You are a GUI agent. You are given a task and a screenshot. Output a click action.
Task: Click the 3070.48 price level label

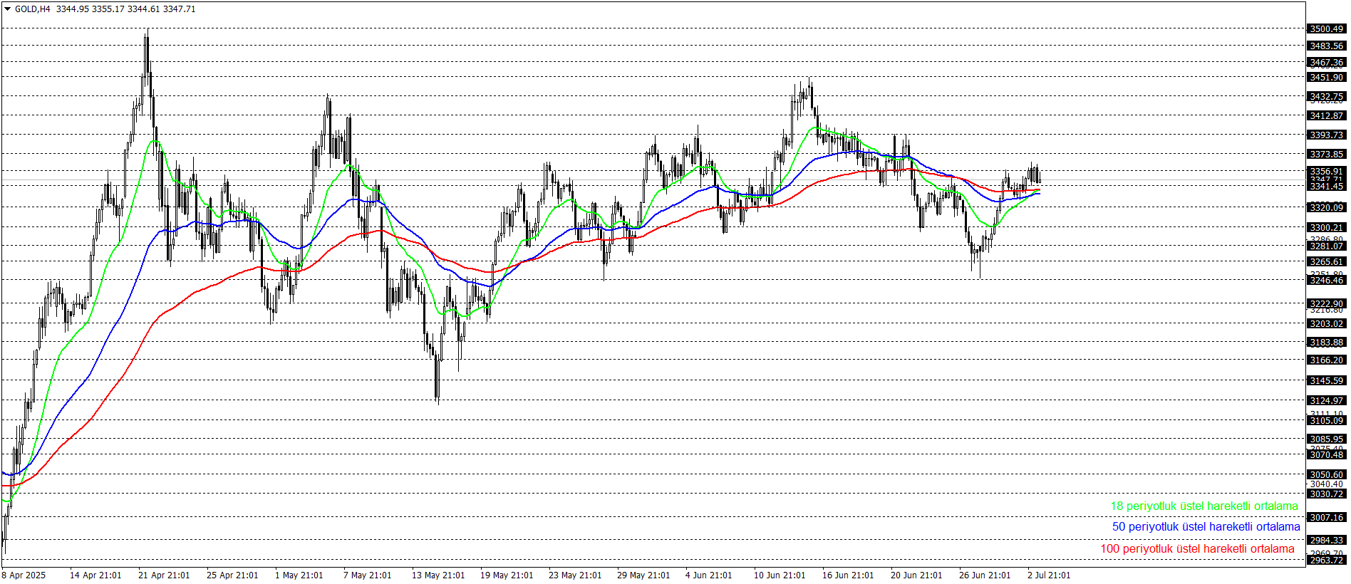pos(1327,455)
